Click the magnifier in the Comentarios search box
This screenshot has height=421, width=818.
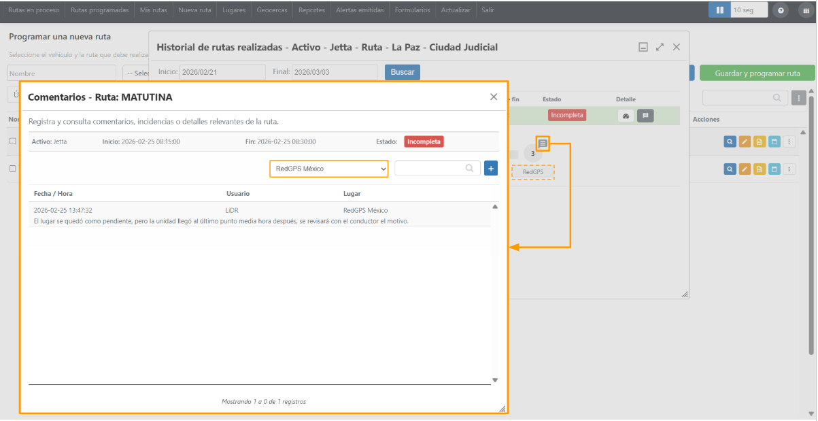click(x=469, y=168)
